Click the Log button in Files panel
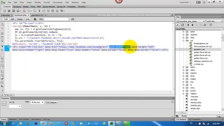The height and width of the screenshot is (126, 224). click(x=219, y=116)
